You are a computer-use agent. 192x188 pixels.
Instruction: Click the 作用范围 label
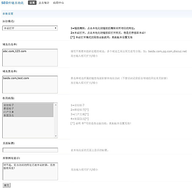8,98
